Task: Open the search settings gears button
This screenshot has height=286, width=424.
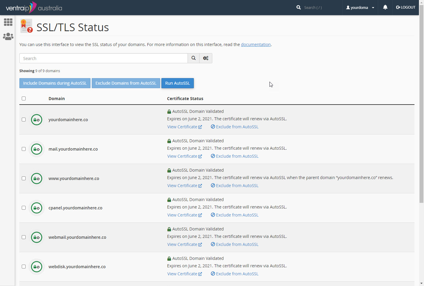Action: click(x=206, y=58)
